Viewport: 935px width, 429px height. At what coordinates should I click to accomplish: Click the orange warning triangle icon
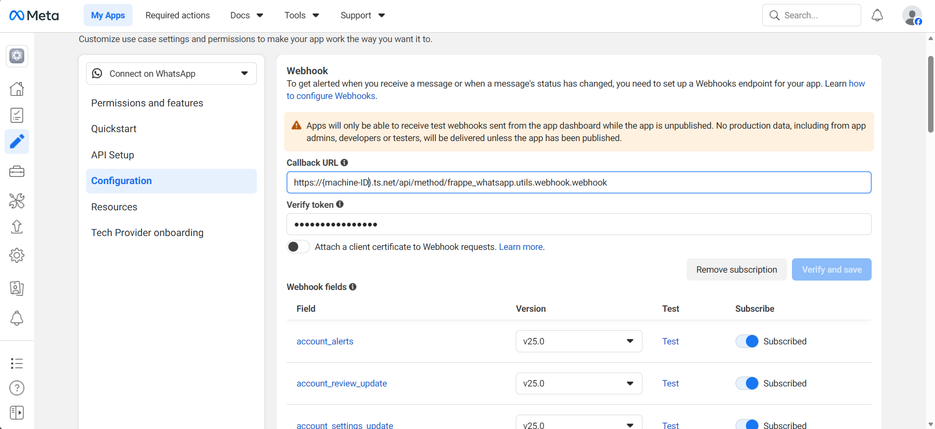tap(296, 126)
